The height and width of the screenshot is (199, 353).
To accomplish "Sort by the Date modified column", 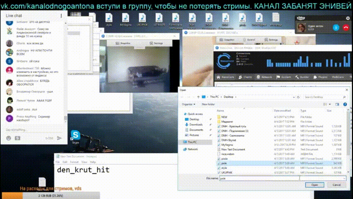I will (x=282, y=111).
